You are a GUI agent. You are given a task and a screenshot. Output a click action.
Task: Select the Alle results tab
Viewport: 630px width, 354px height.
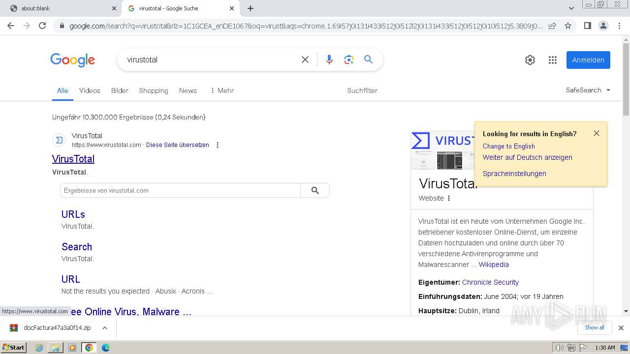(x=63, y=90)
